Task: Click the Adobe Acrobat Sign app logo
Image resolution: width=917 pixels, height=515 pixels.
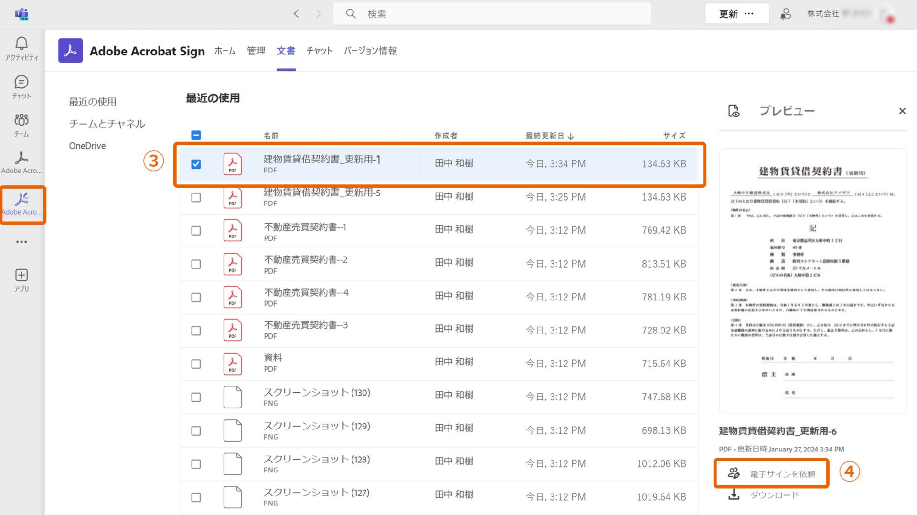Action: point(71,51)
